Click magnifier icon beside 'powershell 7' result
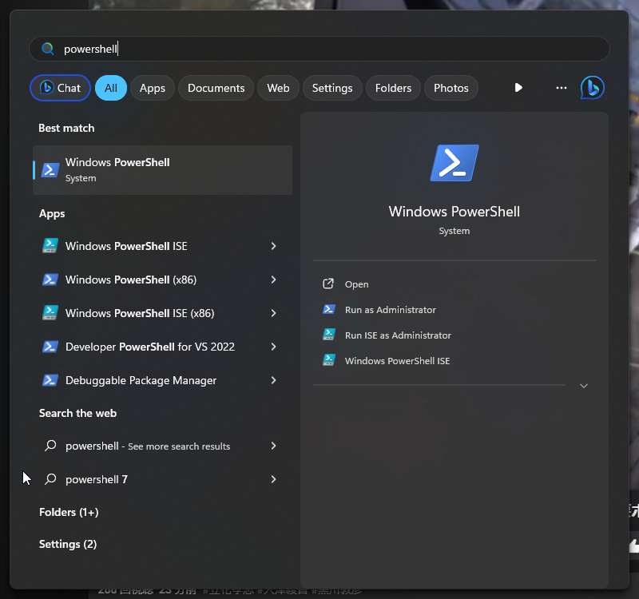 coord(50,478)
